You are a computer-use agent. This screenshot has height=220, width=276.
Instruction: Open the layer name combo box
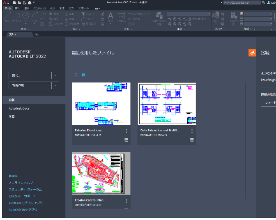pos(189,14)
